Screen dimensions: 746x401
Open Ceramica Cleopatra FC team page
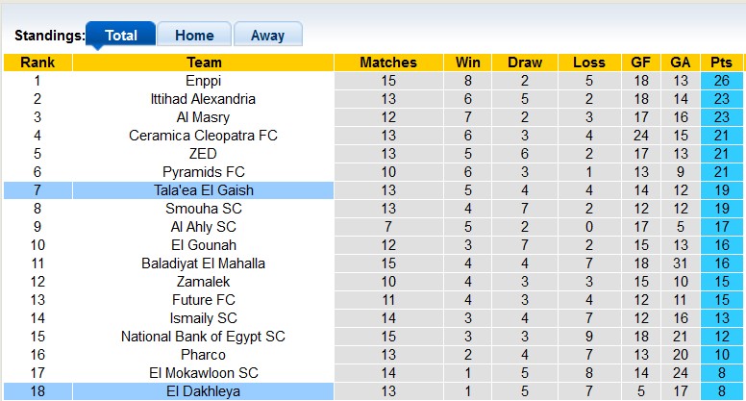(x=203, y=136)
